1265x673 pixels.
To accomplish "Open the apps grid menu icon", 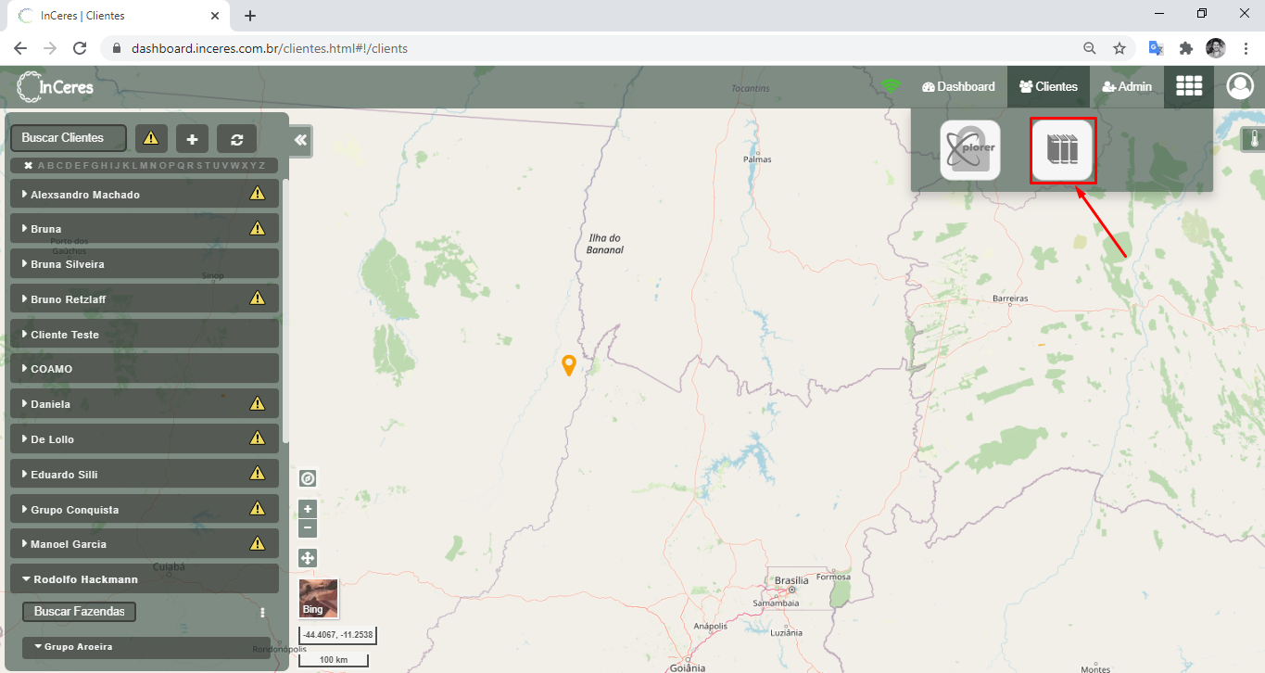I will (x=1189, y=86).
